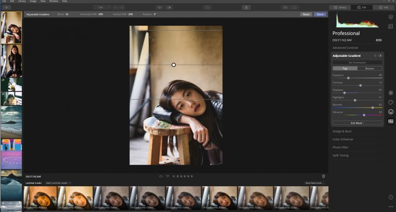Open the color label circle dropdown
This screenshot has width=396, height=212.
click(x=161, y=176)
